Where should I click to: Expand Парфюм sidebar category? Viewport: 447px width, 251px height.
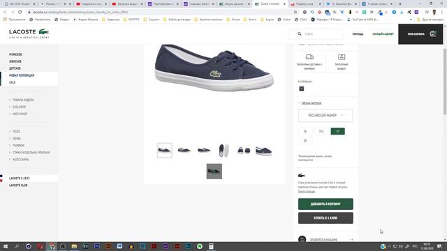coord(18,146)
